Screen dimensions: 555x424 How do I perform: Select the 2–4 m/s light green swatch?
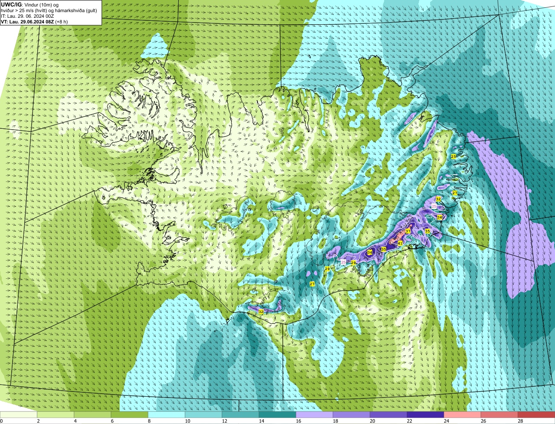click(x=55, y=414)
